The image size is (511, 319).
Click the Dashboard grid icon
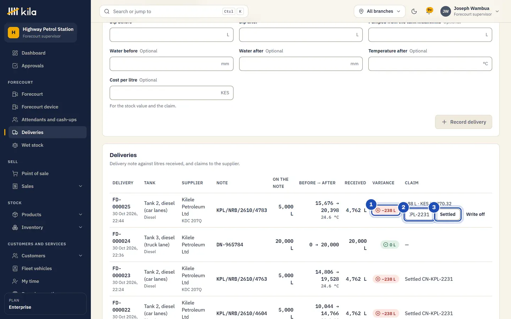[x=15, y=53]
